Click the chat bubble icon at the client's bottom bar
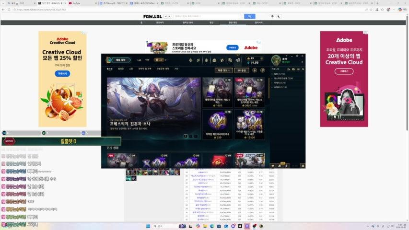 273,166
